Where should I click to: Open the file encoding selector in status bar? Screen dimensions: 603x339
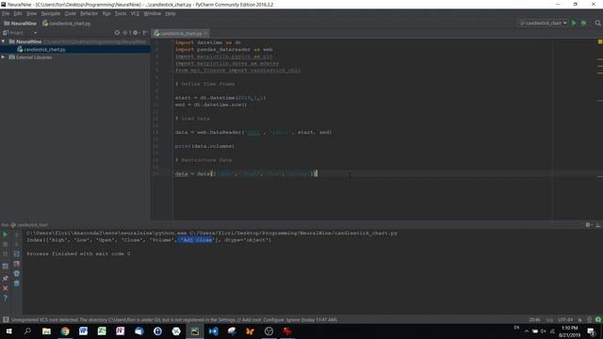pyautogui.click(x=565, y=320)
